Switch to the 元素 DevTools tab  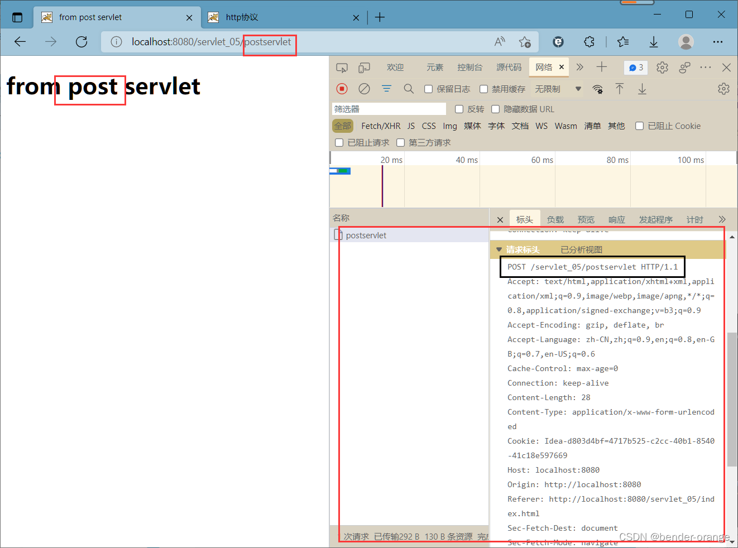434,68
